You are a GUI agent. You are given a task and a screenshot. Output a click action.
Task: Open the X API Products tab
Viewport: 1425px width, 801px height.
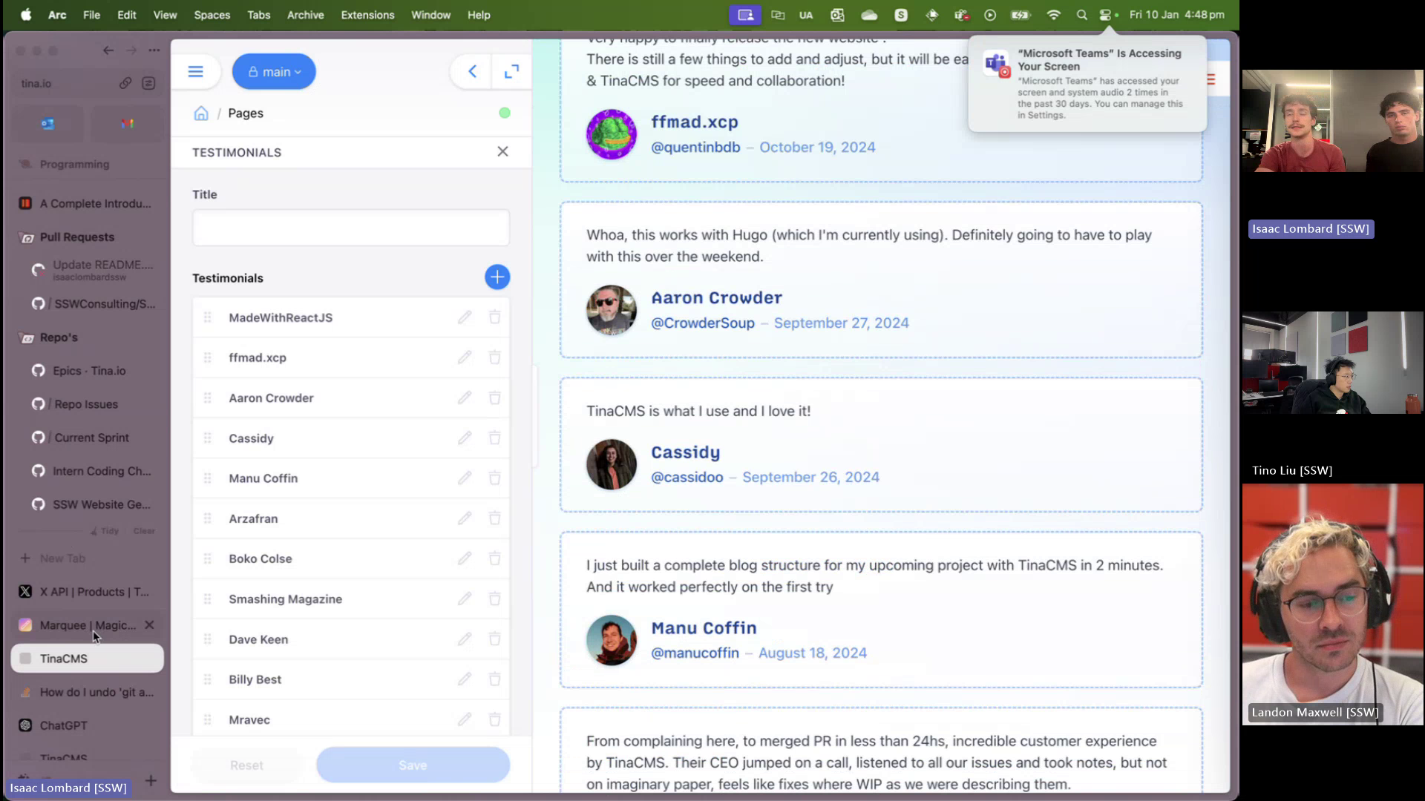[88, 592]
